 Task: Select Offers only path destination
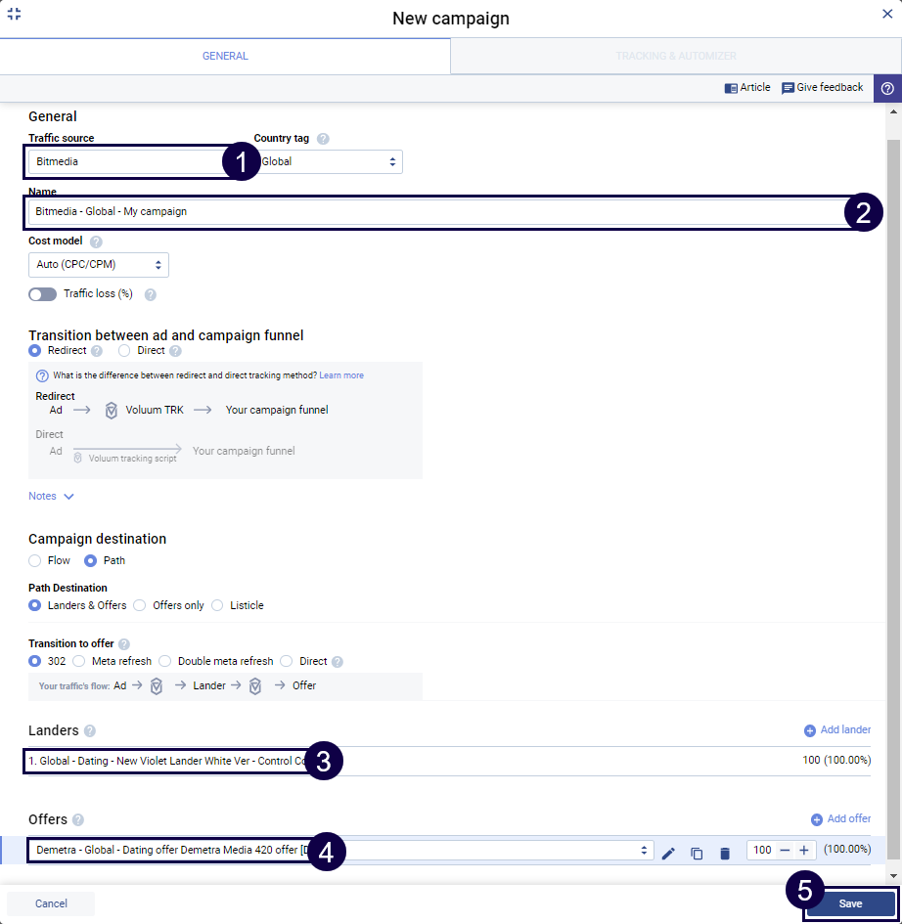[x=140, y=605]
